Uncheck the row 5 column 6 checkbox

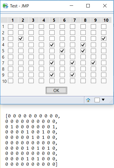tap(62, 51)
